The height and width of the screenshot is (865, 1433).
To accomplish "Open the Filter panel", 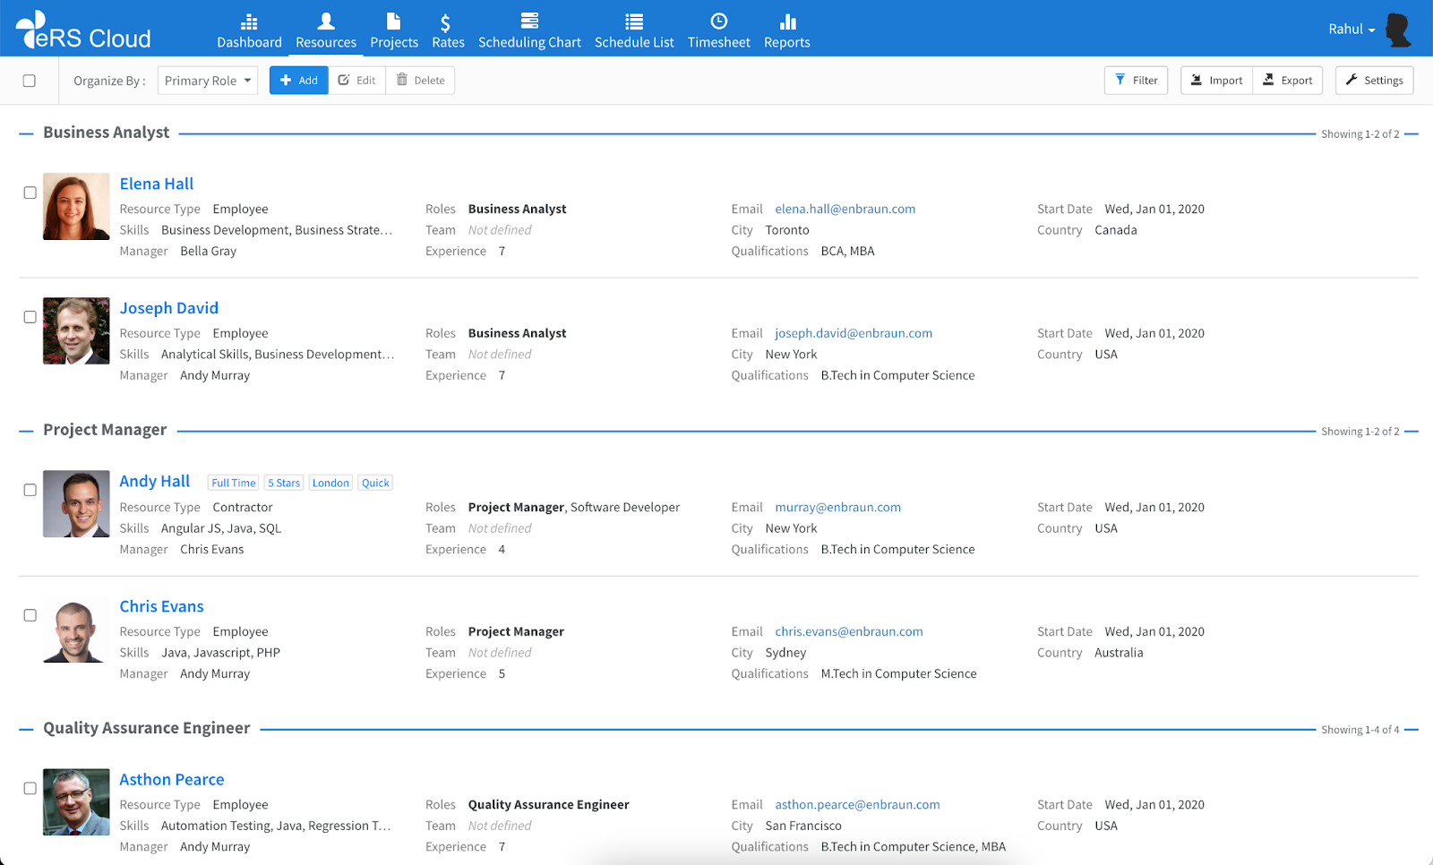I will click(x=1136, y=81).
